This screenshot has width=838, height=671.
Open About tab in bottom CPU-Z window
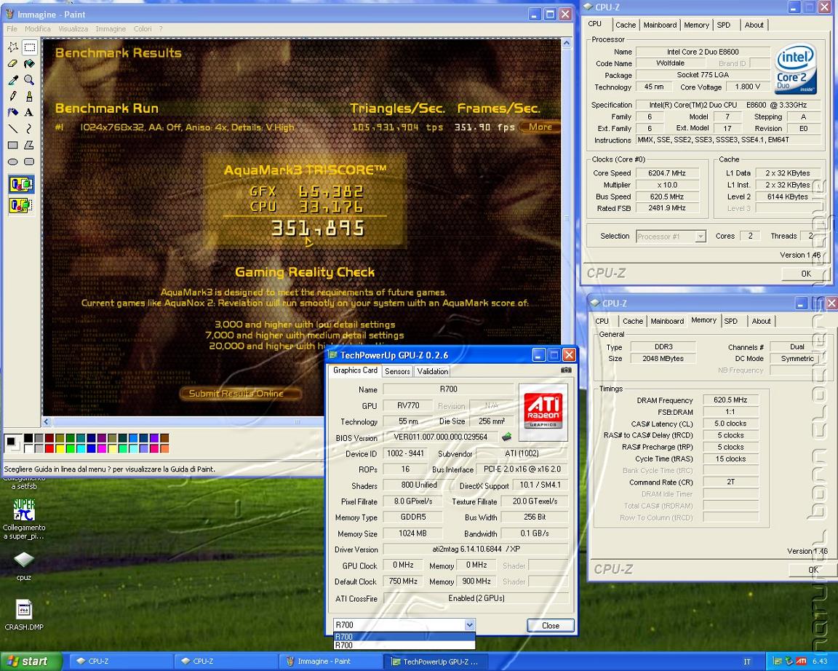click(x=761, y=322)
